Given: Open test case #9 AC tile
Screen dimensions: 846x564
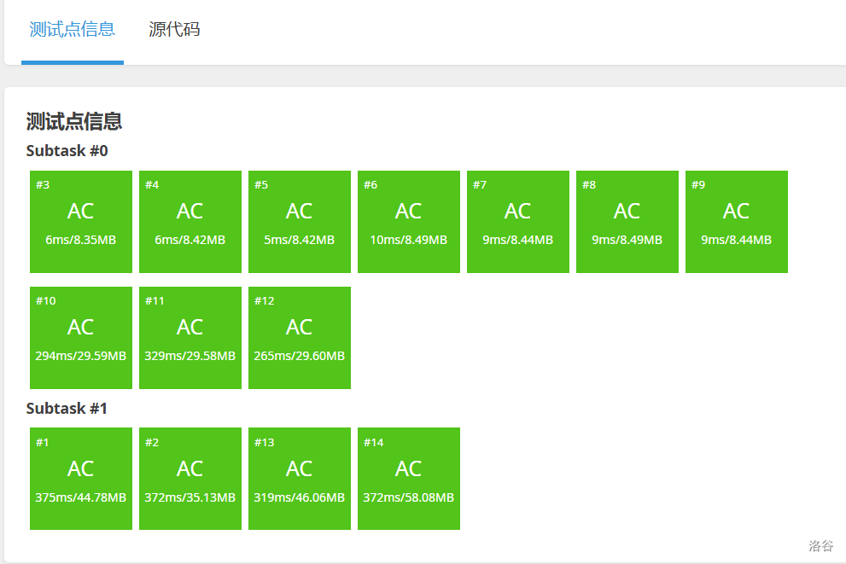Looking at the screenshot, I should [737, 222].
